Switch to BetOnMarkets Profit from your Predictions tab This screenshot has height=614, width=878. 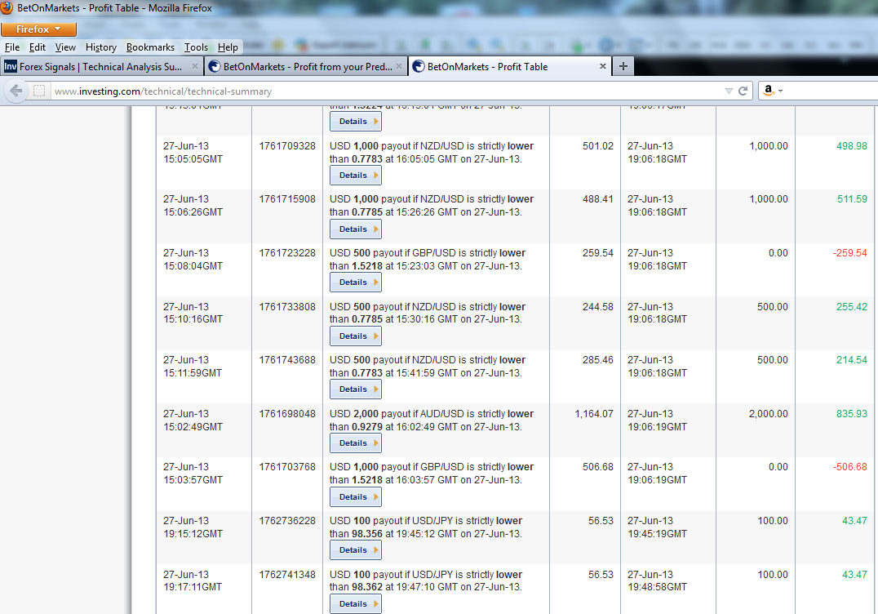(x=306, y=67)
